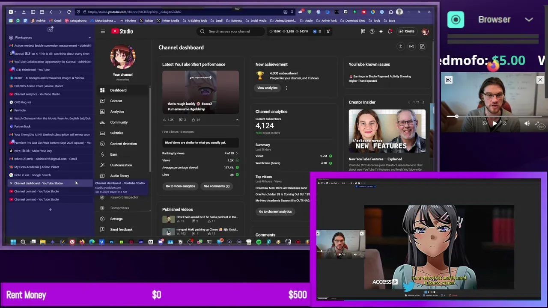Go to next Creator Insider card
The image size is (548, 308).
click(x=423, y=102)
